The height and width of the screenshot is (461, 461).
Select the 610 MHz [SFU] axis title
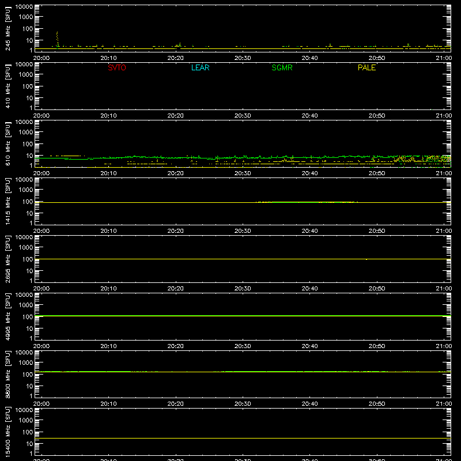pos(7,143)
